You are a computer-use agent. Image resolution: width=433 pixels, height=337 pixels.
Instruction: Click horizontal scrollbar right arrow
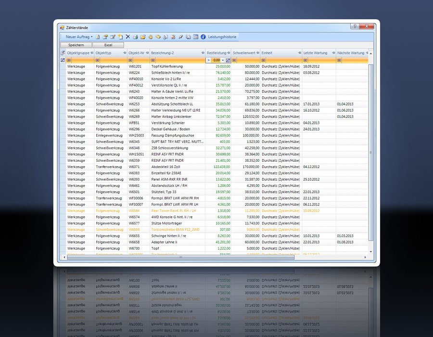(x=365, y=257)
